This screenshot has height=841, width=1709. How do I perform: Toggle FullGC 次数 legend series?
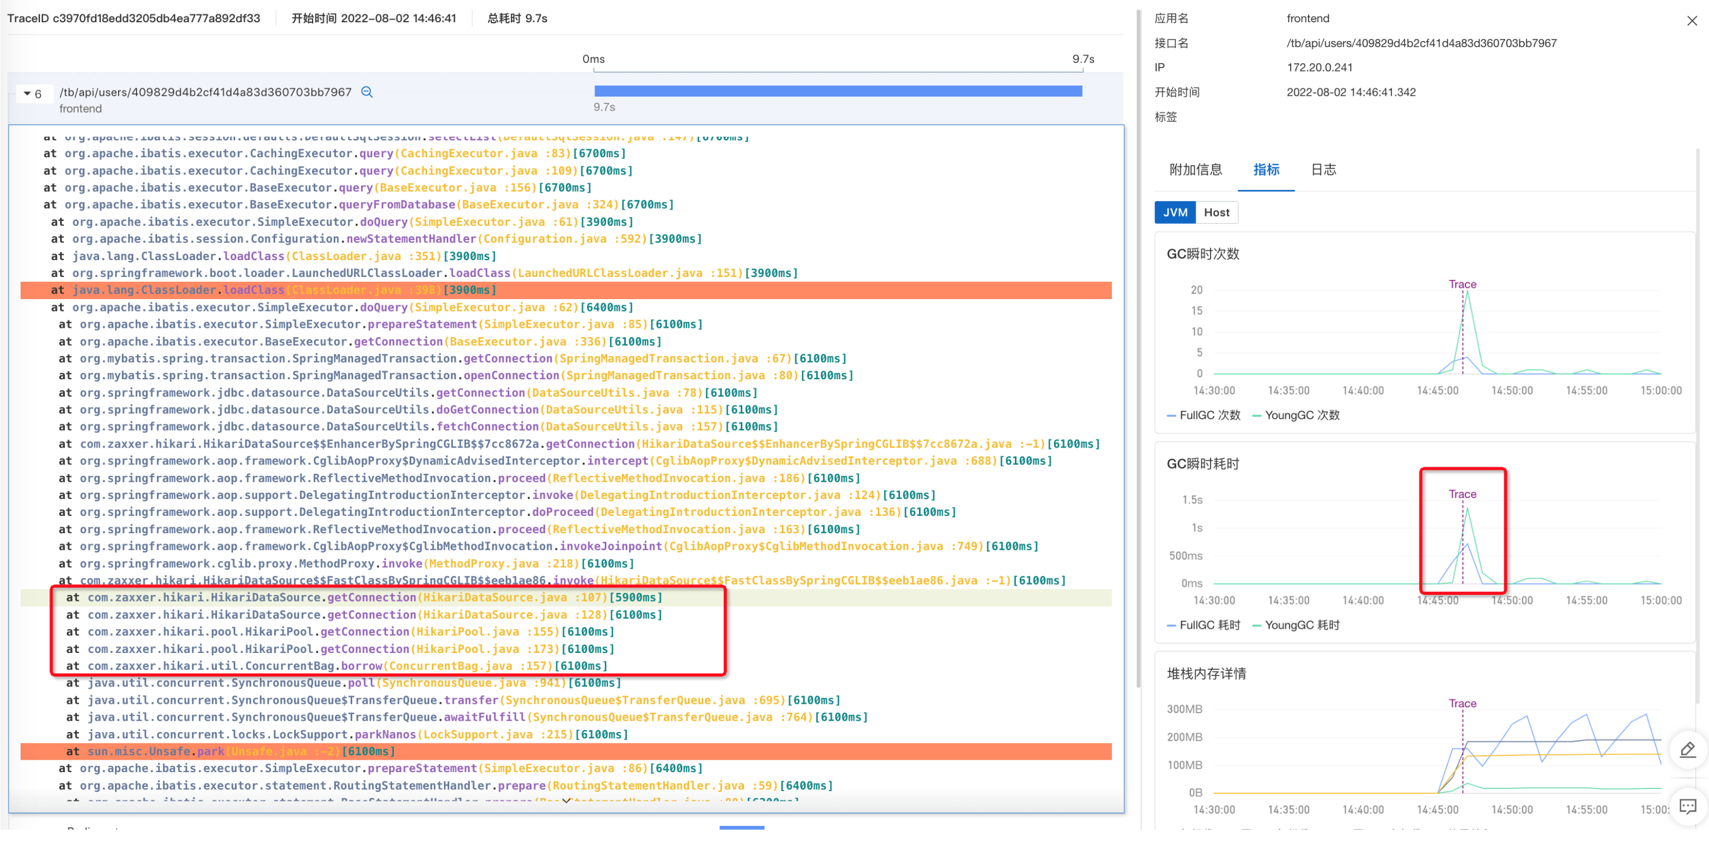click(1203, 415)
